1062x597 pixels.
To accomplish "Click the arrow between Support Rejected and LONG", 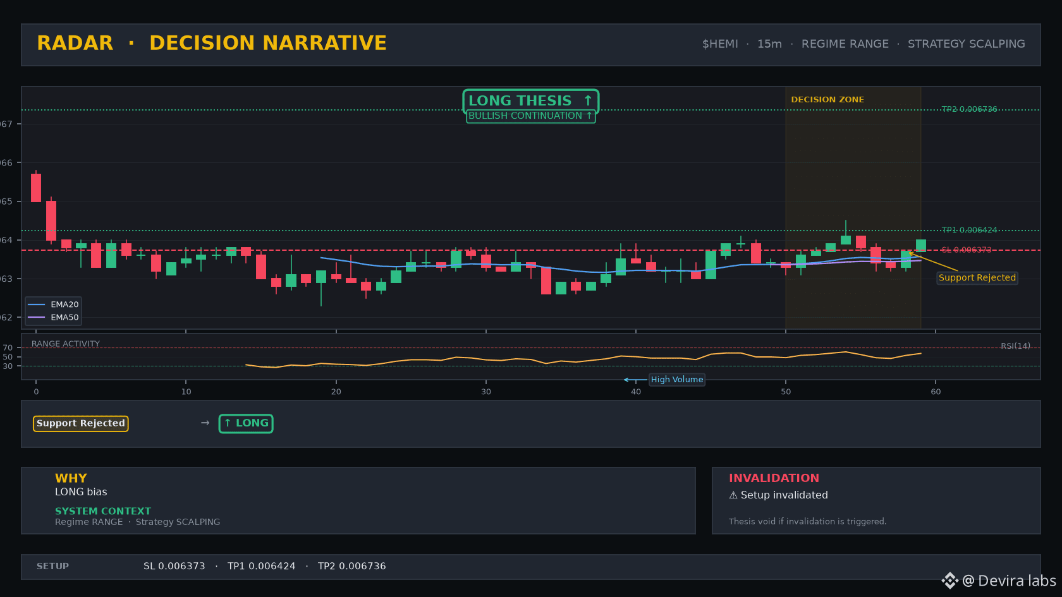I will (205, 423).
